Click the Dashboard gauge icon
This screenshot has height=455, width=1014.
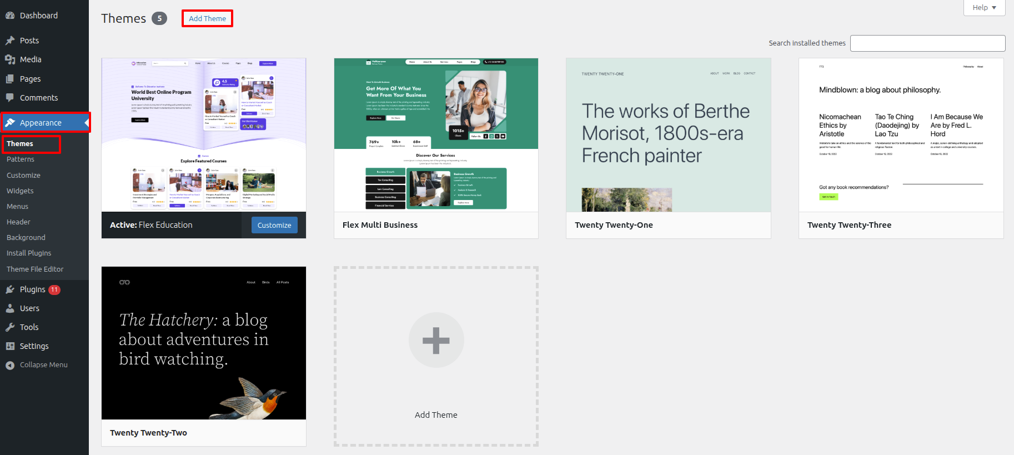tap(10, 16)
